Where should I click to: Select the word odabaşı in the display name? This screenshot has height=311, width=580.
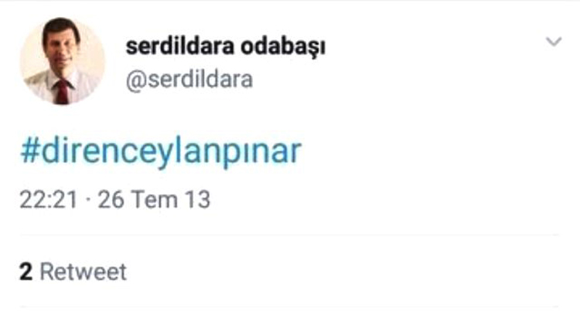(283, 47)
